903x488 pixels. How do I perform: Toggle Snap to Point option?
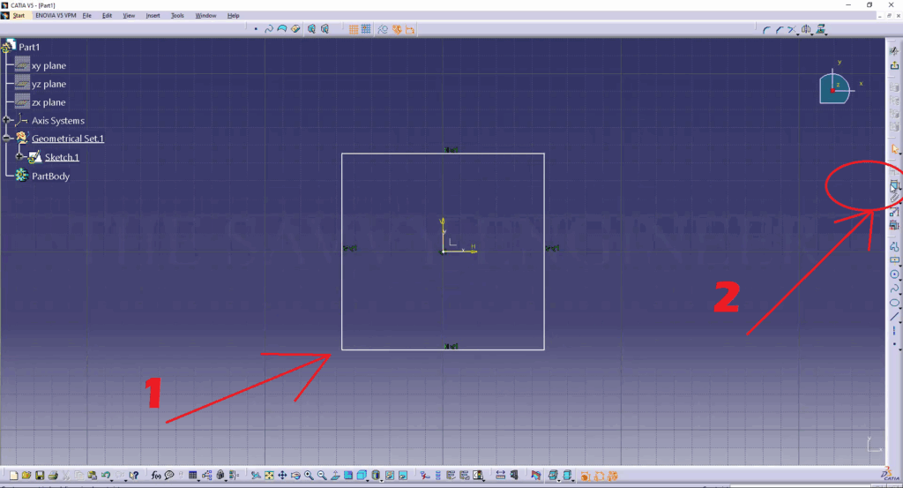[365, 29]
